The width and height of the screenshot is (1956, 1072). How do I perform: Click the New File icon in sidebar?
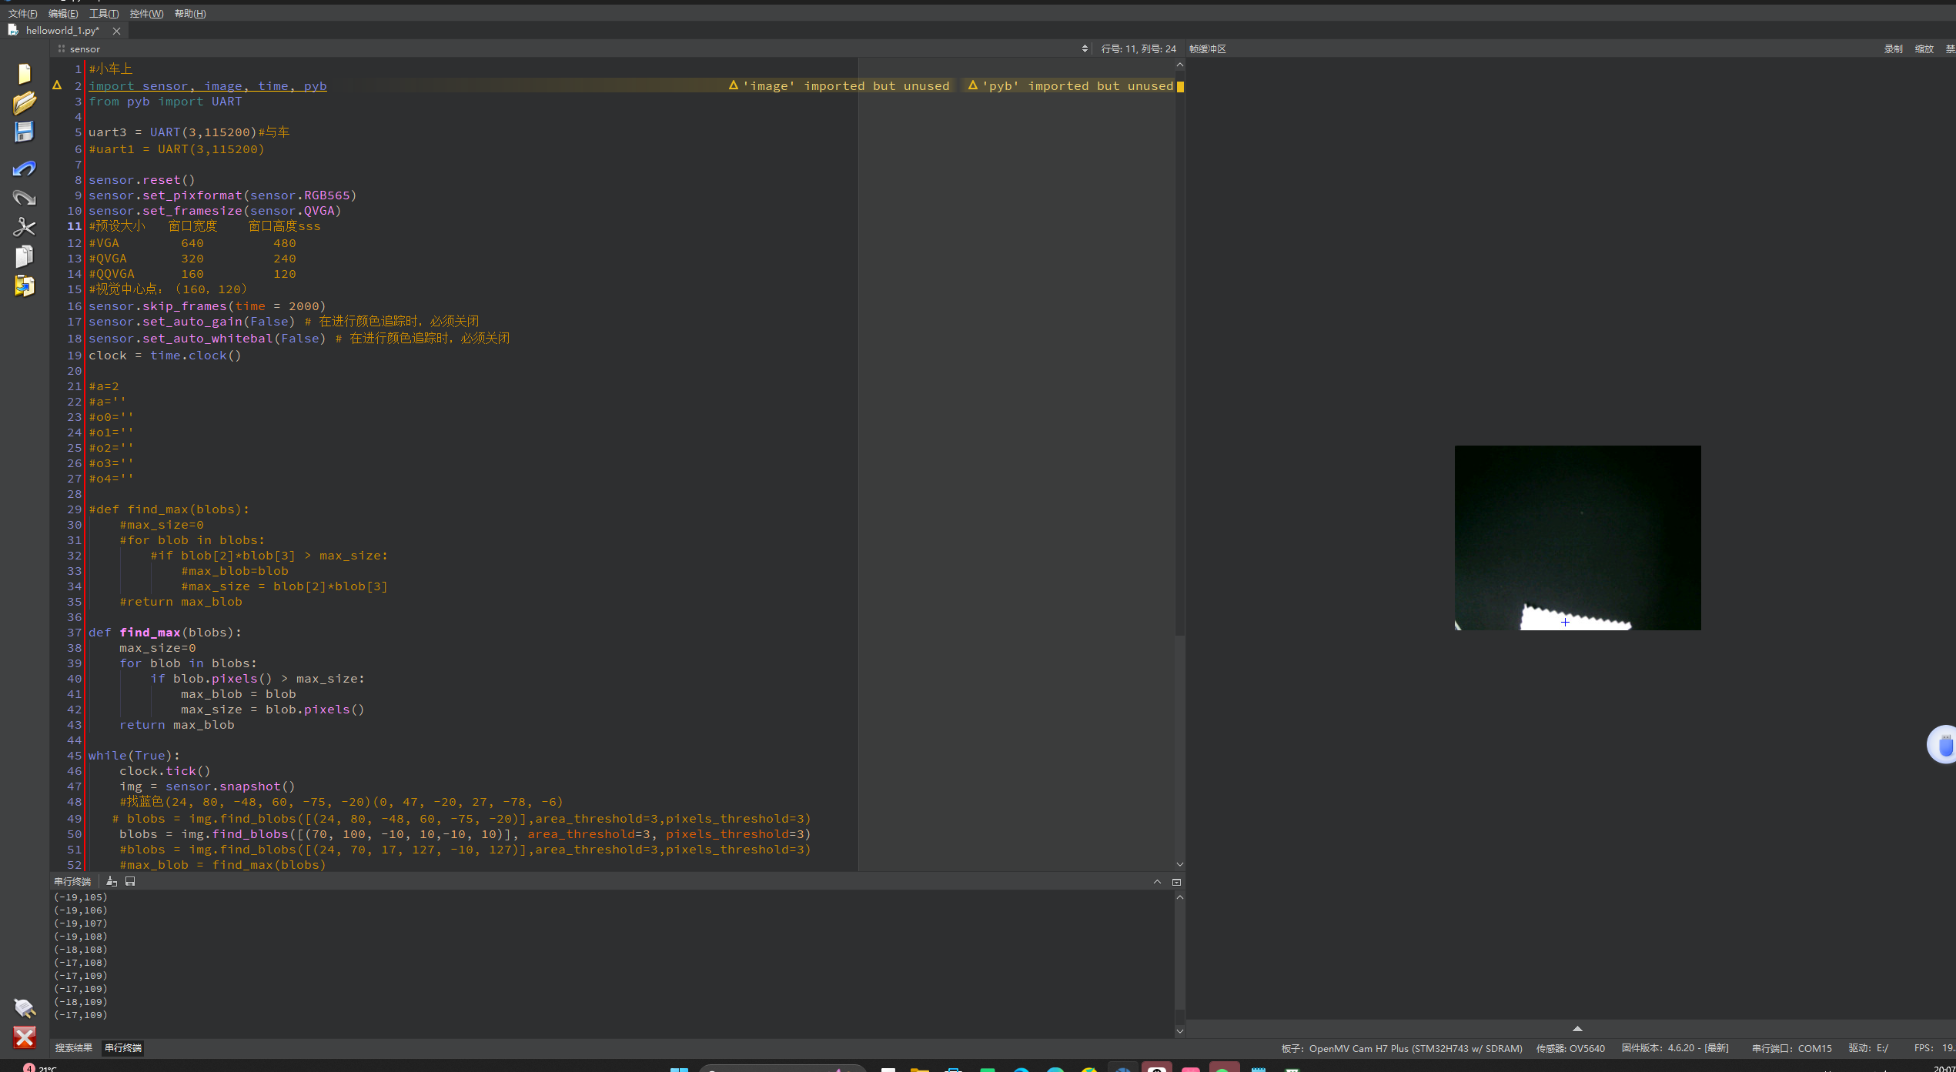pyautogui.click(x=25, y=73)
